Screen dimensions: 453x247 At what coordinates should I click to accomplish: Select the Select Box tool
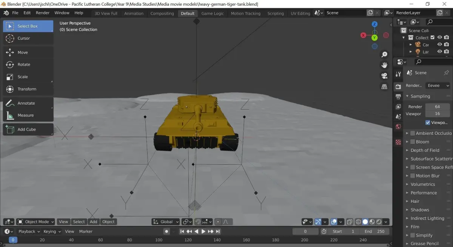tap(28, 26)
